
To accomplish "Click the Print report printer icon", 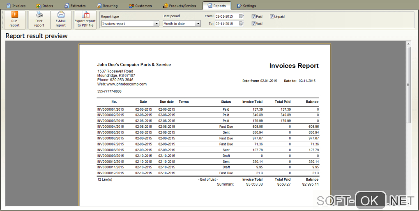I will [39, 15].
